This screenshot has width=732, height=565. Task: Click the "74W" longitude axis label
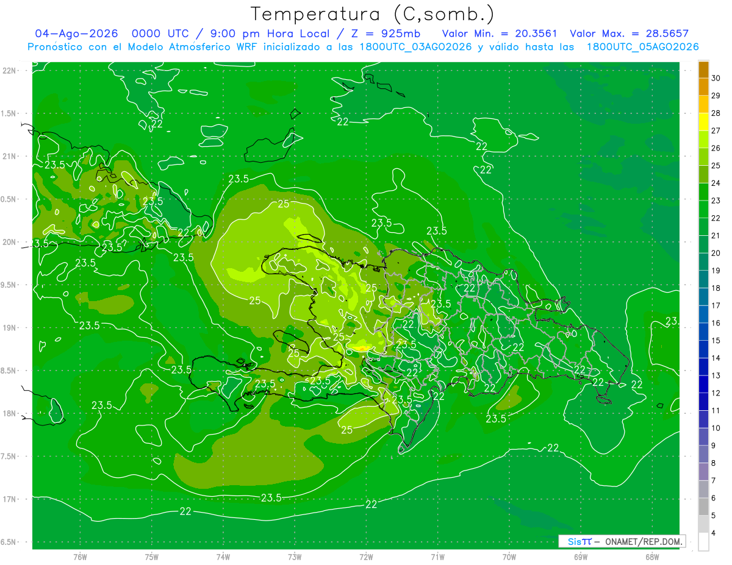223,557
